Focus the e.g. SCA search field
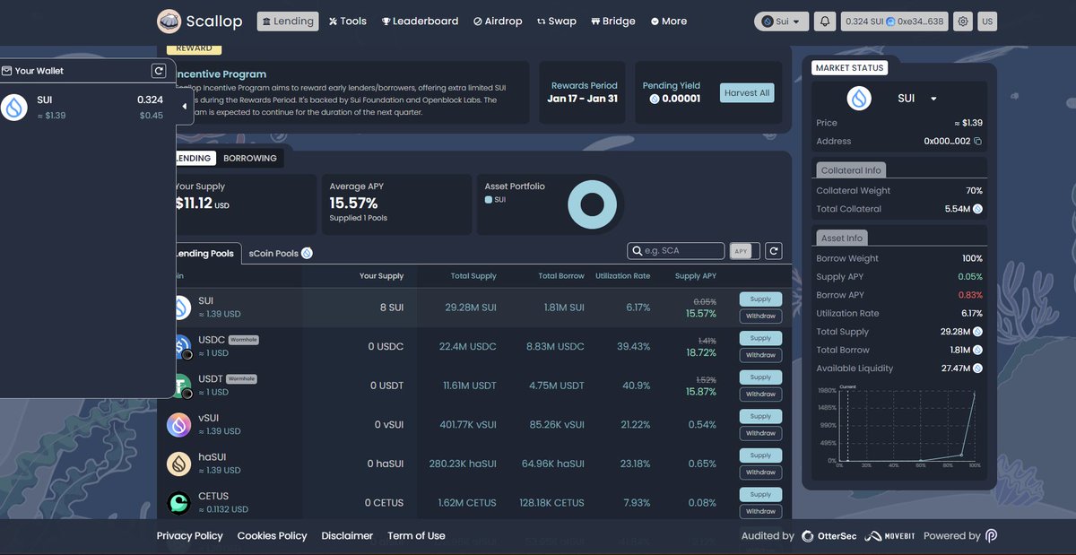Screen dimensions: 1076x555 (x=676, y=251)
